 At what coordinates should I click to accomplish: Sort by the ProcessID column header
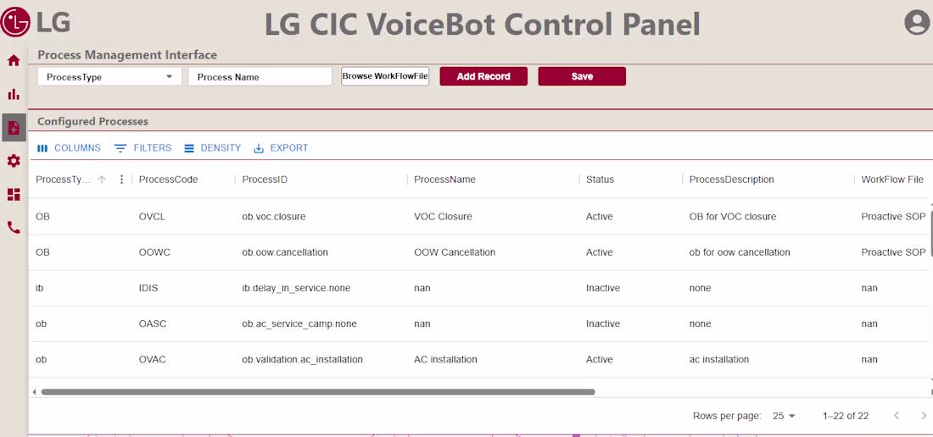(265, 180)
